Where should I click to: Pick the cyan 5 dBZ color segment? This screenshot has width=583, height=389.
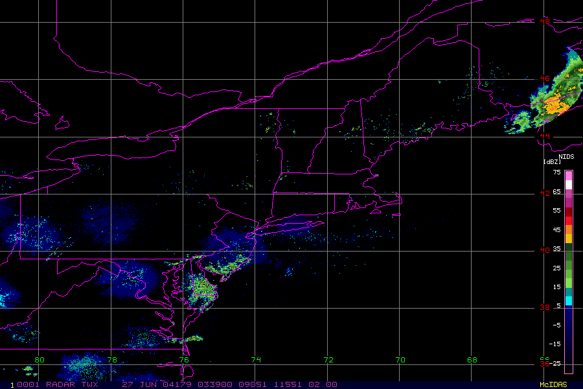[x=569, y=301]
